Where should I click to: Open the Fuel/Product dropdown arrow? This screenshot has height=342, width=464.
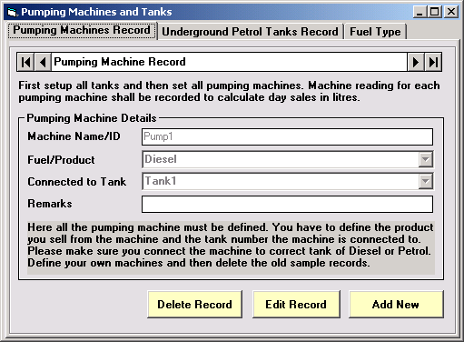point(426,159)
